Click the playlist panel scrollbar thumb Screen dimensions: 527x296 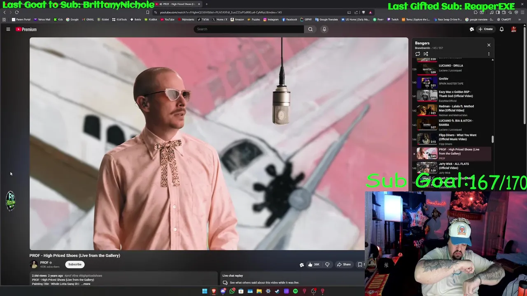pos(492,140)
